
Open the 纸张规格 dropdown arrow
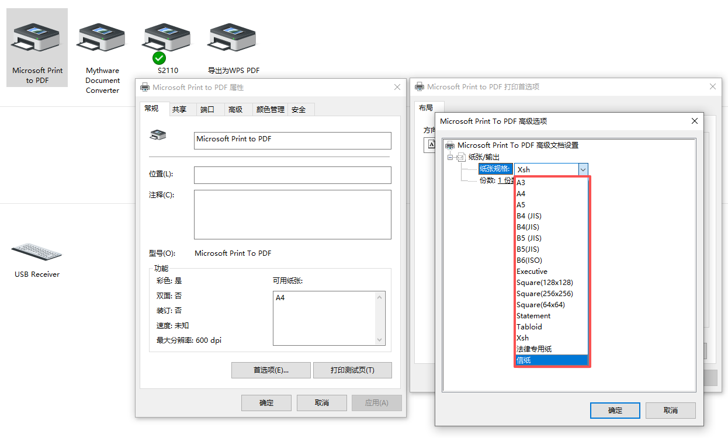point(583,169)
